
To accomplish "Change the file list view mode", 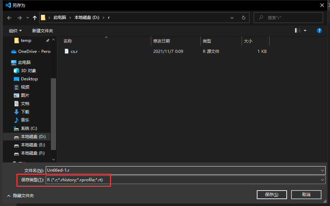I will (x=298, y=31).
